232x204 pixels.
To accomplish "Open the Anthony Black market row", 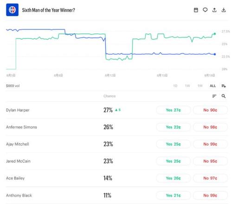I will coord(117,195).
